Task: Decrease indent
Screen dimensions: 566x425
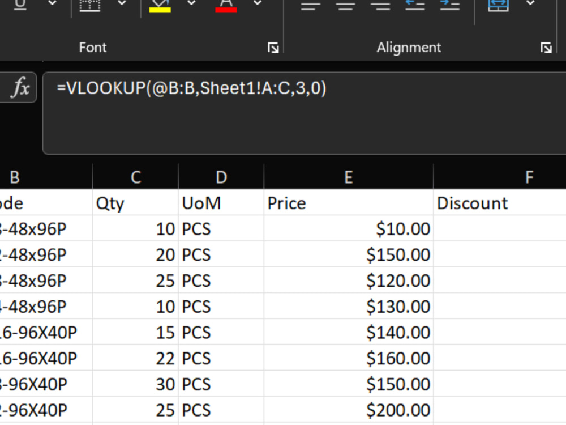Action: (x=415, y=5)
